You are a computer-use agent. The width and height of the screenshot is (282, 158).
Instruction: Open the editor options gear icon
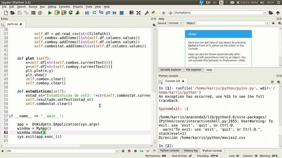point(154,25)
